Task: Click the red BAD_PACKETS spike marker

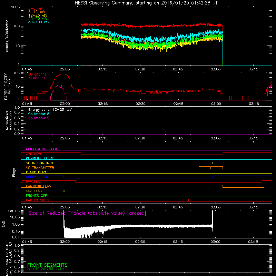Action: click(189, 200)
